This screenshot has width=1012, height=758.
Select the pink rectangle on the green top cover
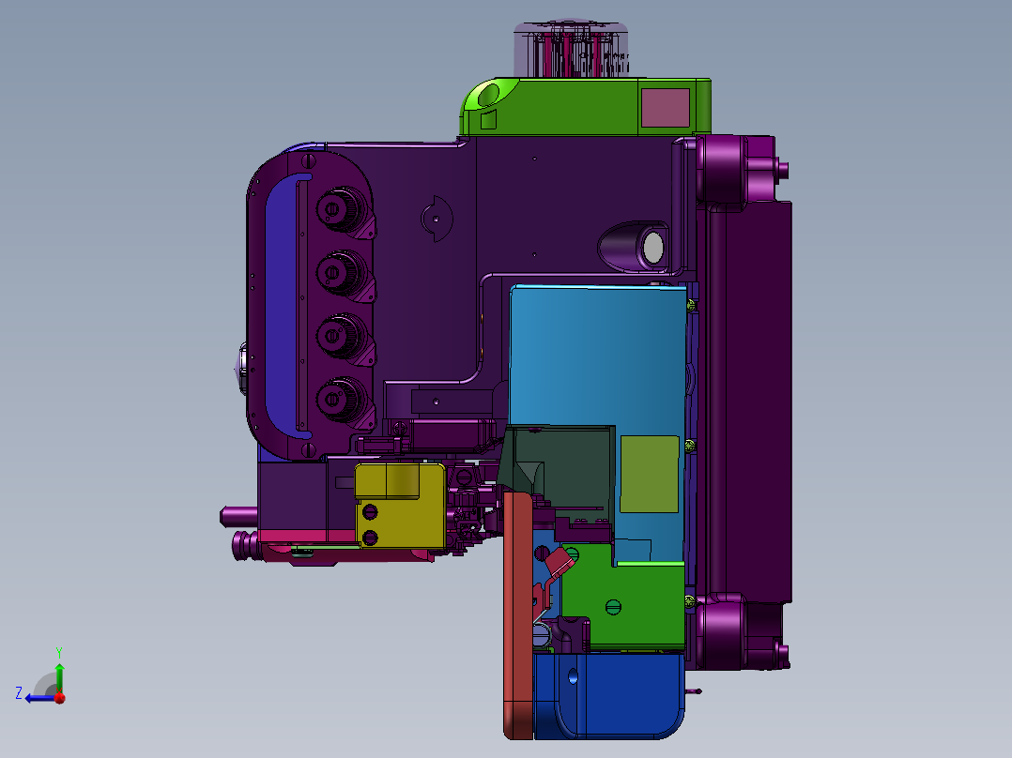coord(666,108)
